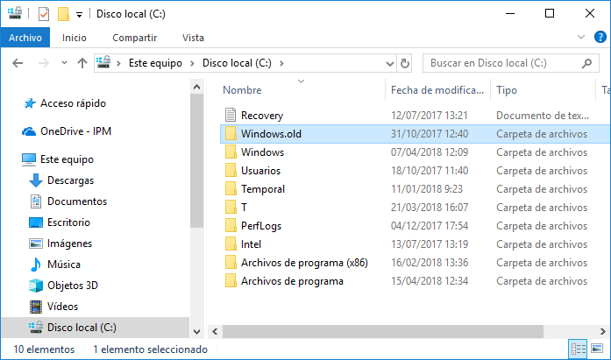Switch to the Compartir ribbon tab

point(134,38)
